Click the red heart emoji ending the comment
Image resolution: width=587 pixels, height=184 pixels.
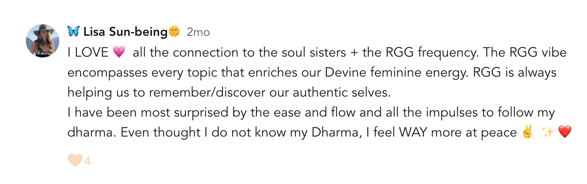(x=564, y=133)
